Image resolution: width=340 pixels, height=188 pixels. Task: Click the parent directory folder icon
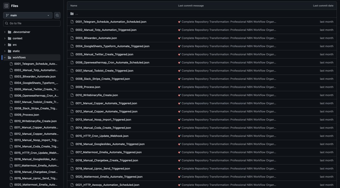coord(72,14)
